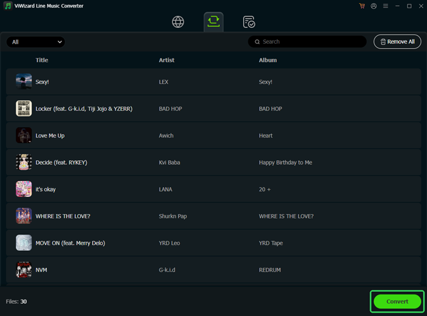
Task: Click the Album column header
Action: pos(268,60)
